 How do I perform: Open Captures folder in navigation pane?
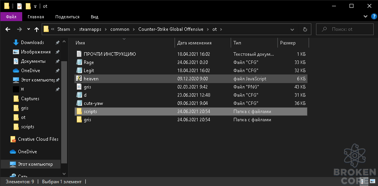pyautogui.click(x=30, y=99)
